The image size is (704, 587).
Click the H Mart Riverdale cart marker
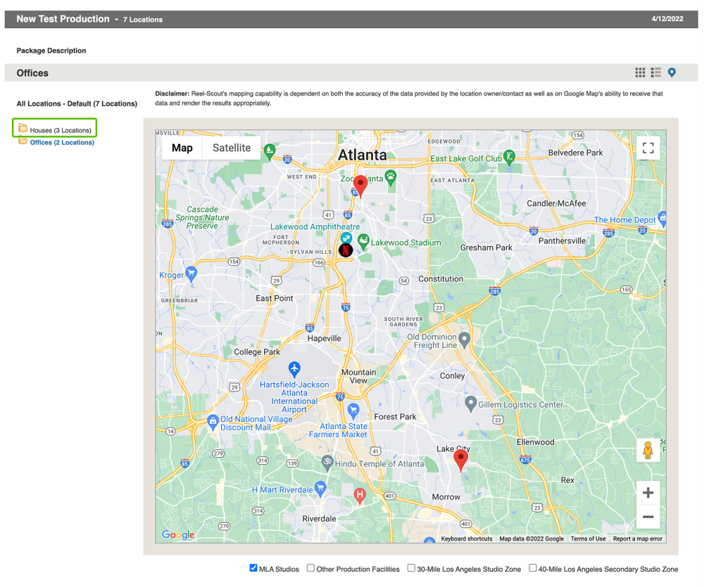pos(320,489)
